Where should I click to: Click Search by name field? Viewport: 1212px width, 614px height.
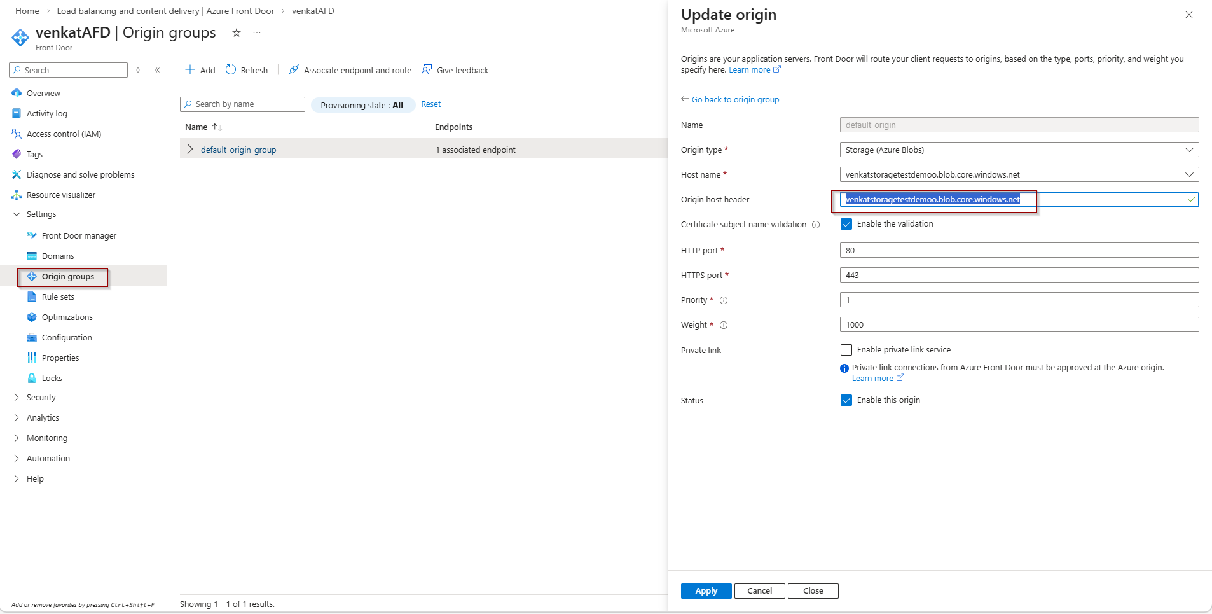click(x=243, y=104)
